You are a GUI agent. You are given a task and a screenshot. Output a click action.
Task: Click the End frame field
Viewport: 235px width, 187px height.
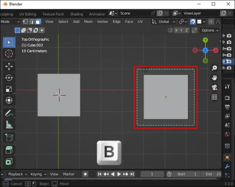coord(211,174)
